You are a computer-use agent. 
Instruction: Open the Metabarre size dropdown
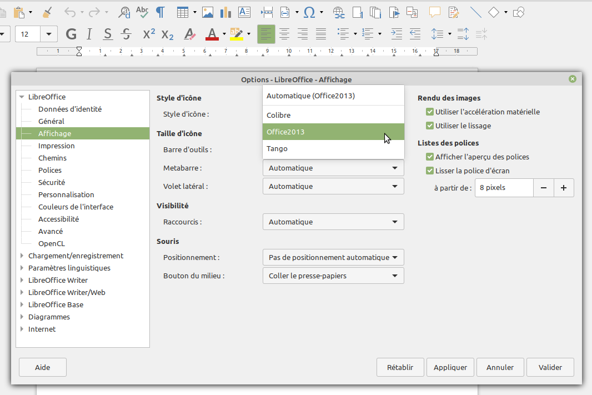tap(333, 168)
